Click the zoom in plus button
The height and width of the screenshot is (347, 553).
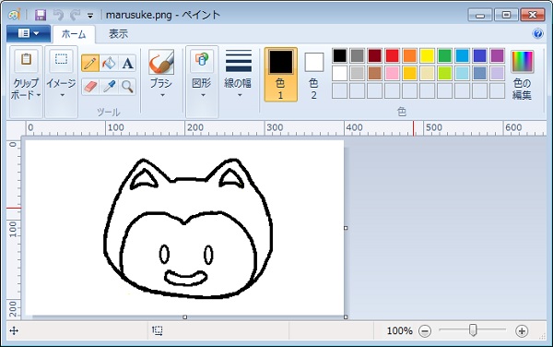(522, 331)
